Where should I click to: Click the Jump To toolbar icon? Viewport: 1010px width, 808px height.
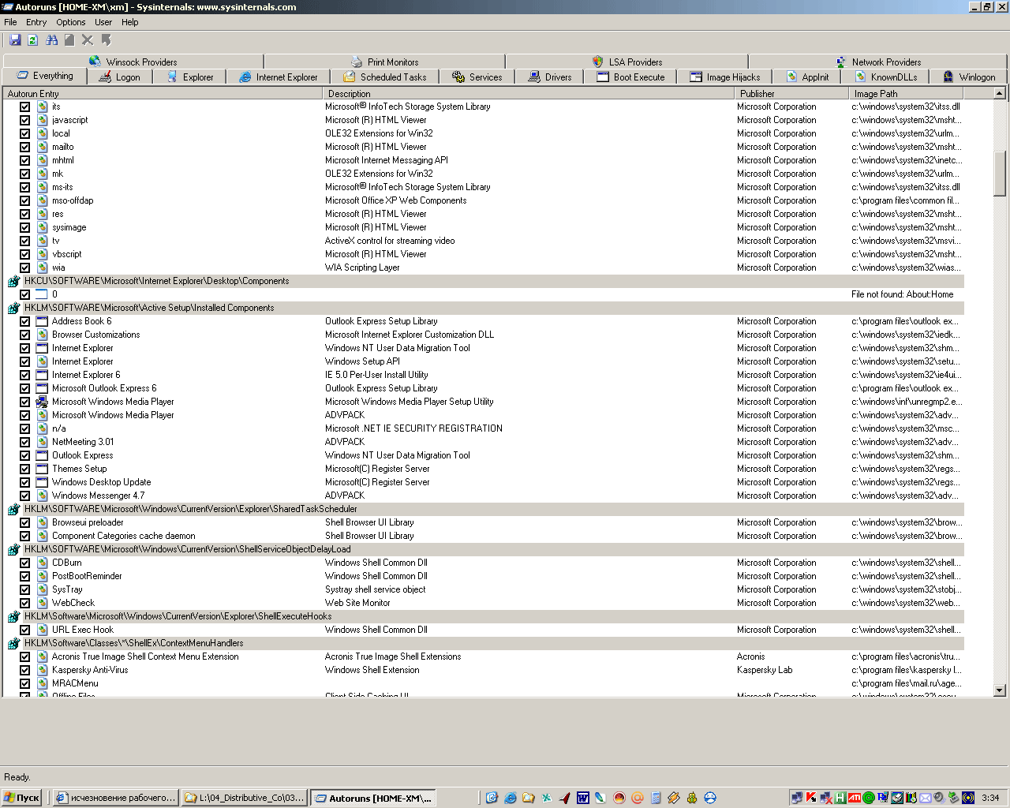107,39
